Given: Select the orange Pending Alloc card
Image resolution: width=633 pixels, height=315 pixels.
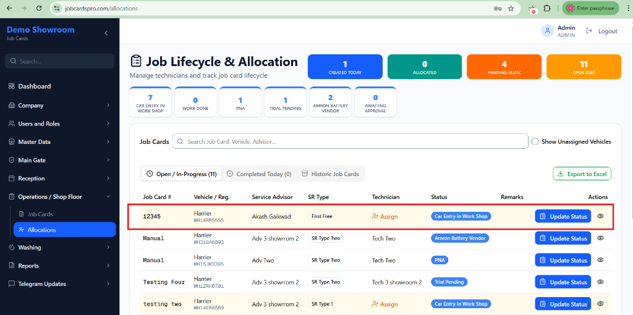Looking at the screenshot, I should 504,67.
